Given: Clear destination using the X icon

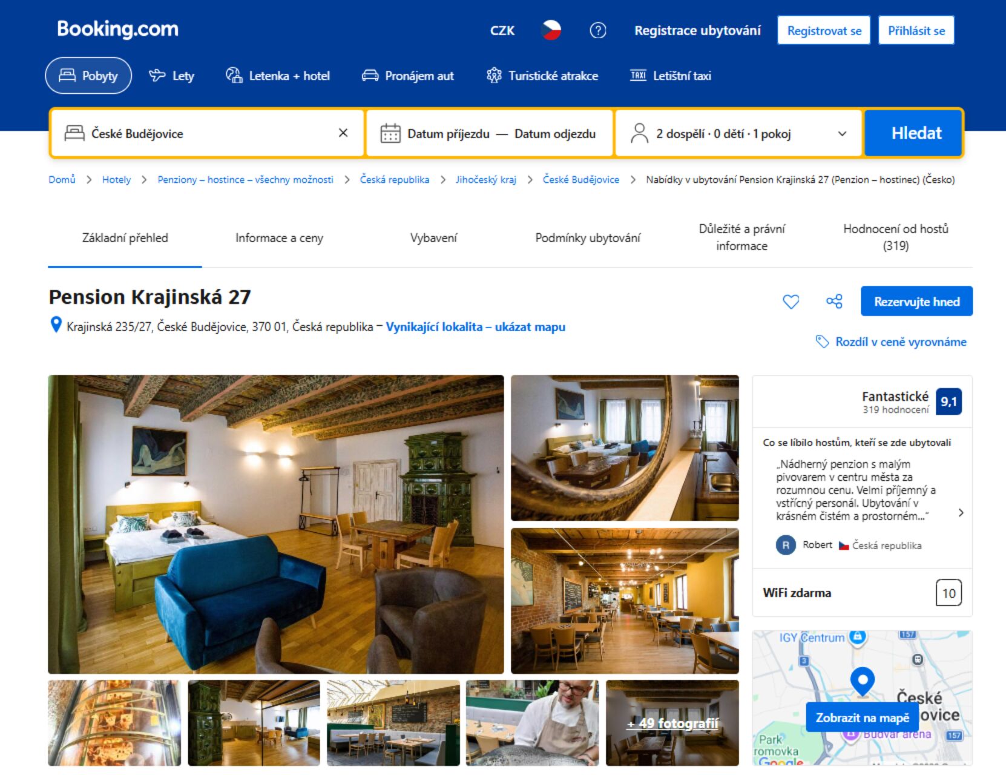Looking at the screenshot, I should [343, 133].
